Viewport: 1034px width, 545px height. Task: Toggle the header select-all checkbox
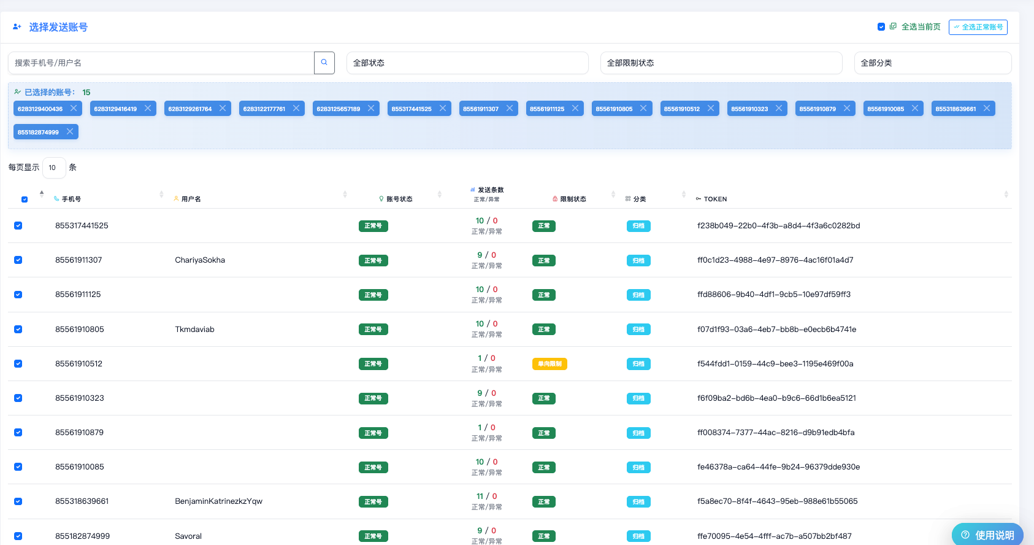click(25, 199)
